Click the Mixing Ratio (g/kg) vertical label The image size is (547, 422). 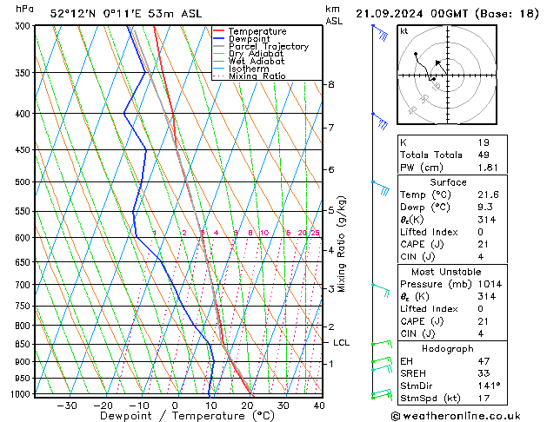341,244
